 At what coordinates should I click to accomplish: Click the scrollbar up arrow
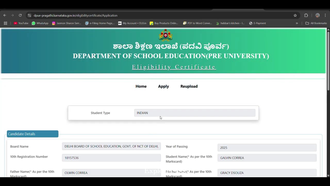[328, 29]
